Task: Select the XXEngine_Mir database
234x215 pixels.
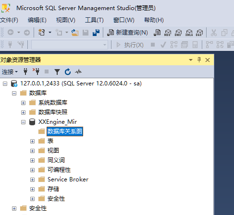Action: [x=58, y=122]
